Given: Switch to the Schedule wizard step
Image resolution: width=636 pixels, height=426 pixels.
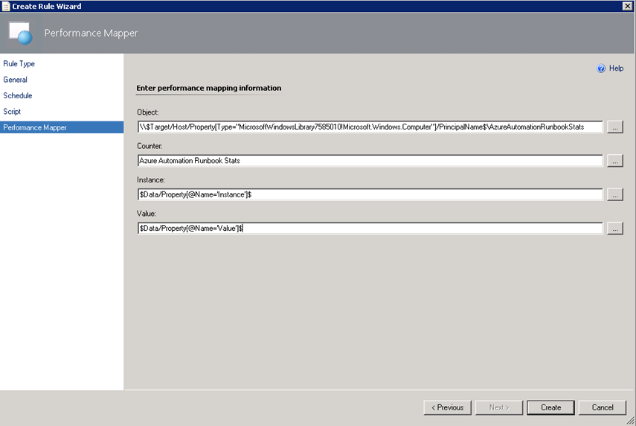Looking at the screenshot, I should point(18,96).
